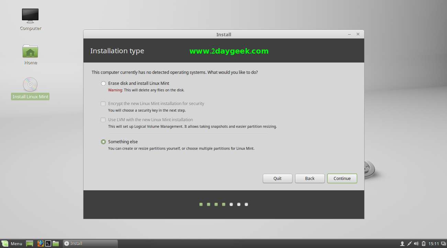Open the Mint Menu button
Screen dimensions: 447x248
coord(12,244)
